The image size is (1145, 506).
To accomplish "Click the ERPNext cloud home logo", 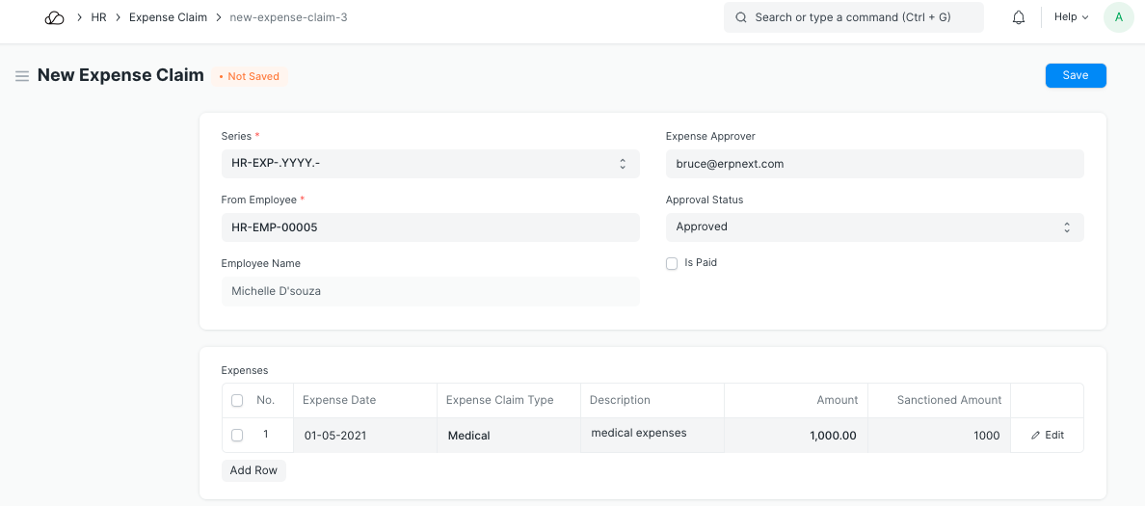I will tap(54, 17).
